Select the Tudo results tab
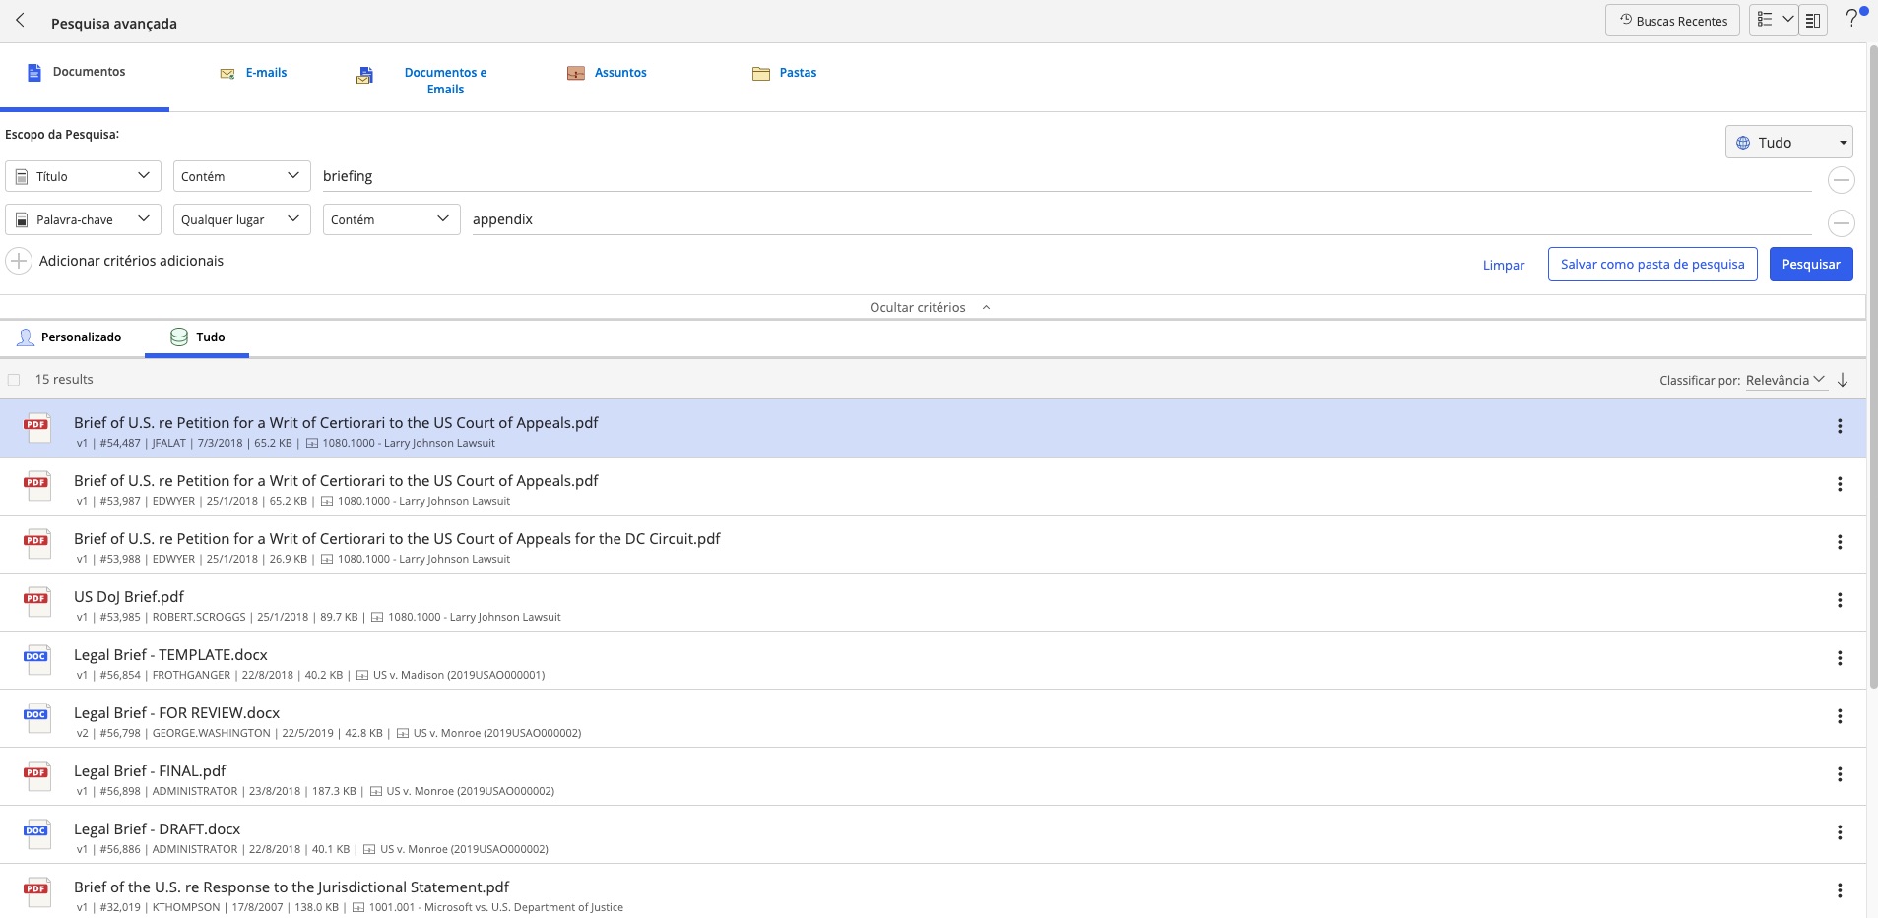This screenshot has height=918, width=1878. tap(197, 337)
